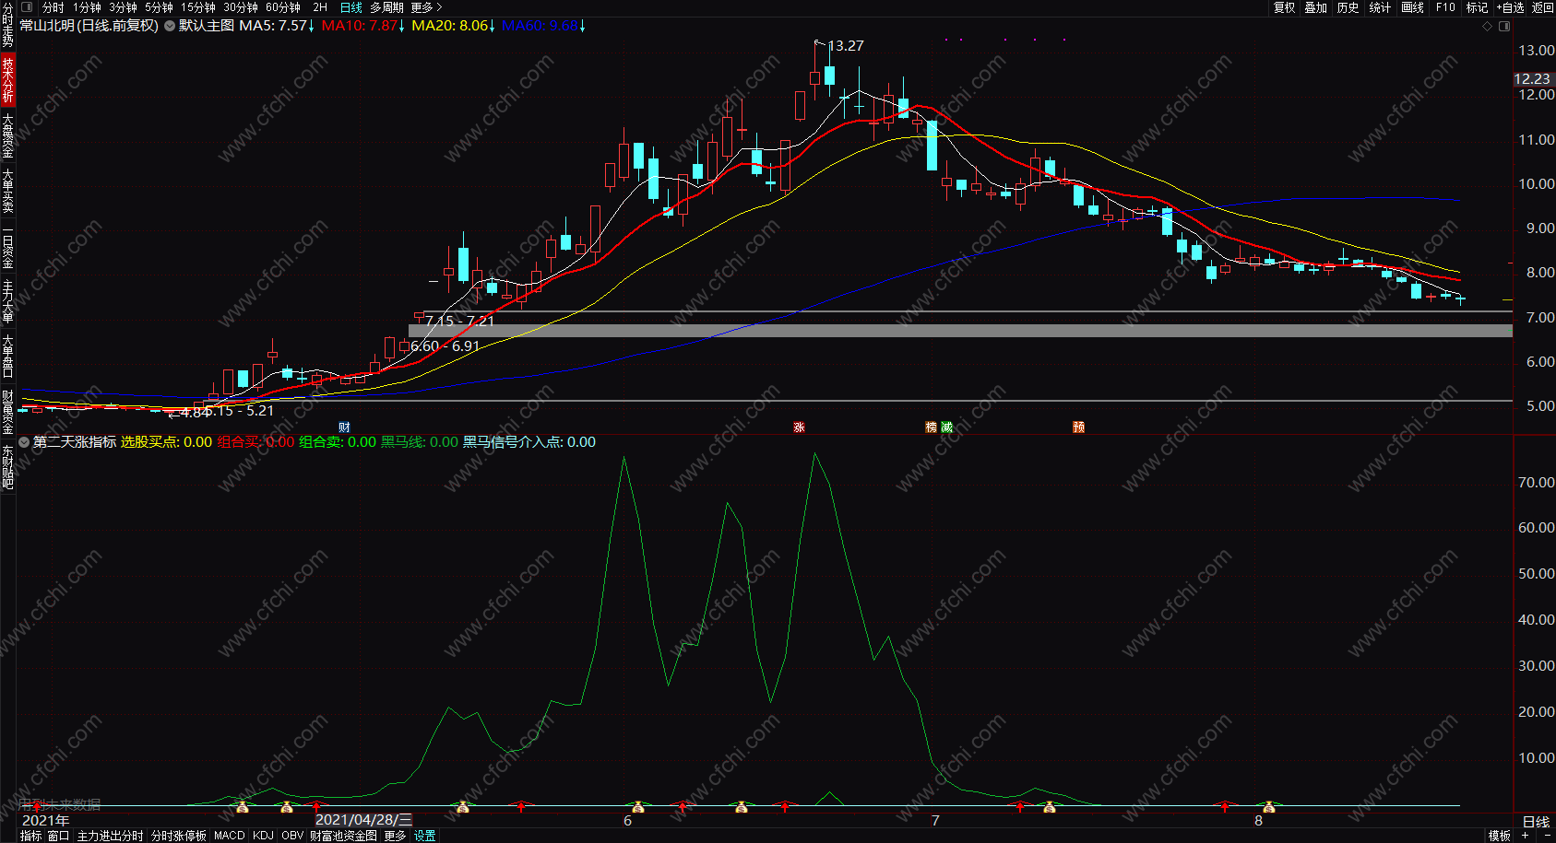The height and width of the screenshot is (843, 1556).
Task: Click the left panel layout icon
Action: [26, 7]
